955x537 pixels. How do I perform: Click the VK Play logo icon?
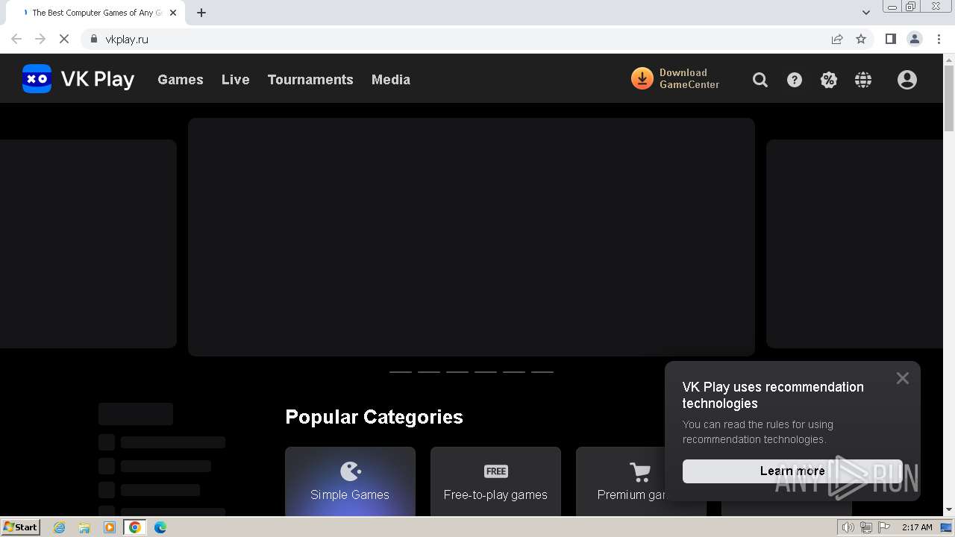coord(37,79)
